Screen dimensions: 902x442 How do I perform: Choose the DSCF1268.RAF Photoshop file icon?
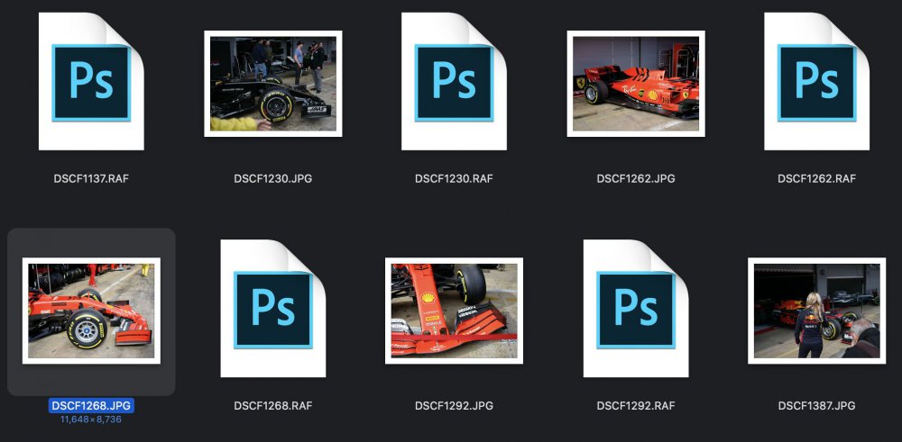272,309
